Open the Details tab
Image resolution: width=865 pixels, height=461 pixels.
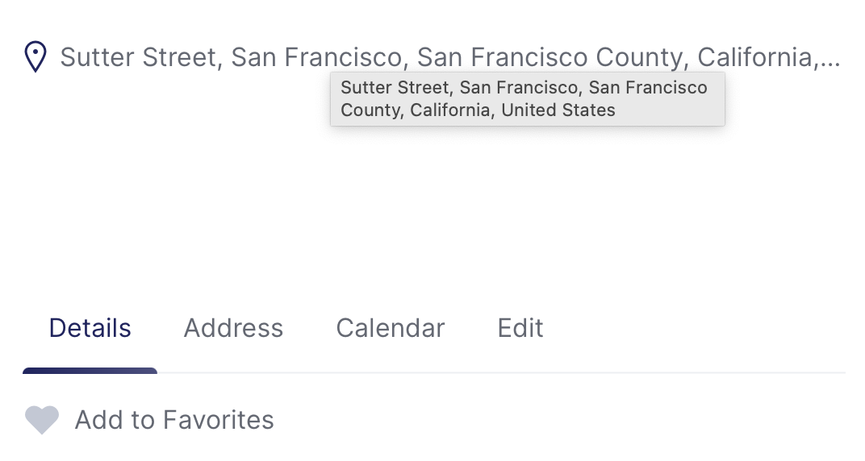[x=90, y=328]
